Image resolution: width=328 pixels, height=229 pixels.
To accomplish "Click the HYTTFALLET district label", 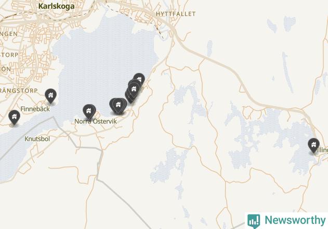I will point(176,14).
